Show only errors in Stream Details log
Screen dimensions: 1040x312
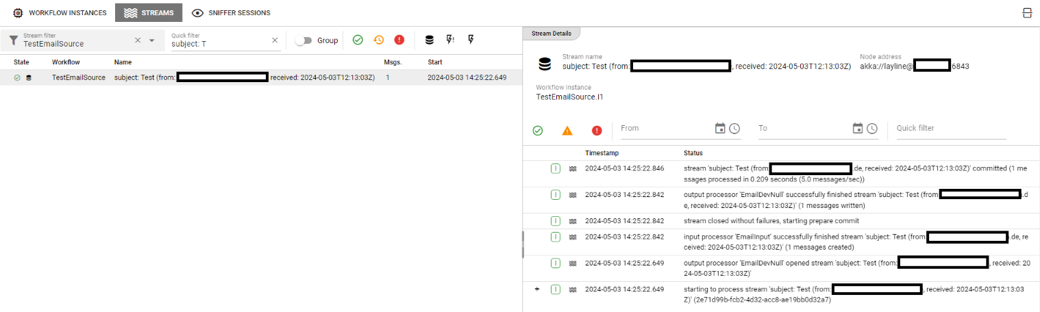(597, 131)
